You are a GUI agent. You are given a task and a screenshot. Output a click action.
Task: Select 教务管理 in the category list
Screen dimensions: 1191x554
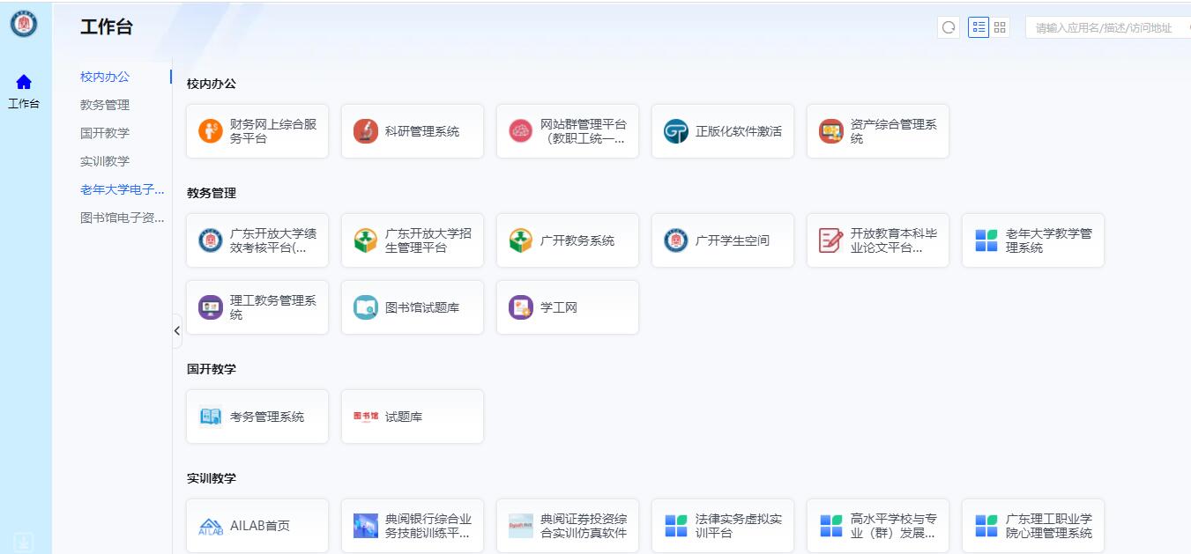pyautogui.click(x=105, y=105)
